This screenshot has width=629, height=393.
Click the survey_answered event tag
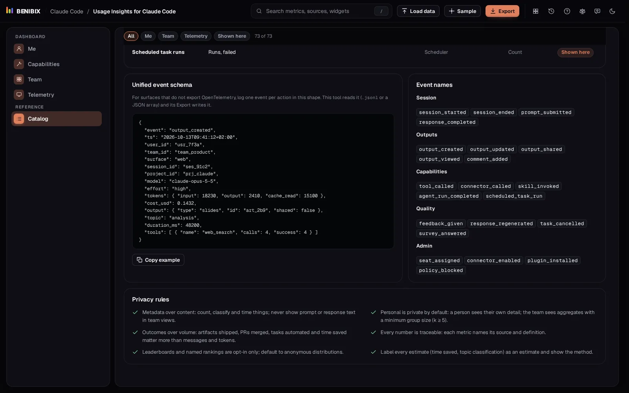(443, 233)
